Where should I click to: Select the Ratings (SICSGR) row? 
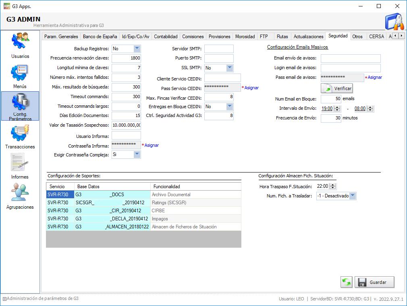click(x=143, y=203)
